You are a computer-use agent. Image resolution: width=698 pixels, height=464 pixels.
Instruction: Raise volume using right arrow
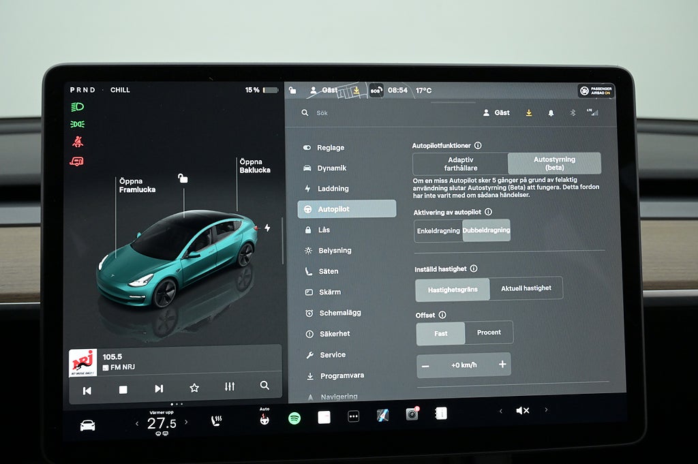[546, 410]
